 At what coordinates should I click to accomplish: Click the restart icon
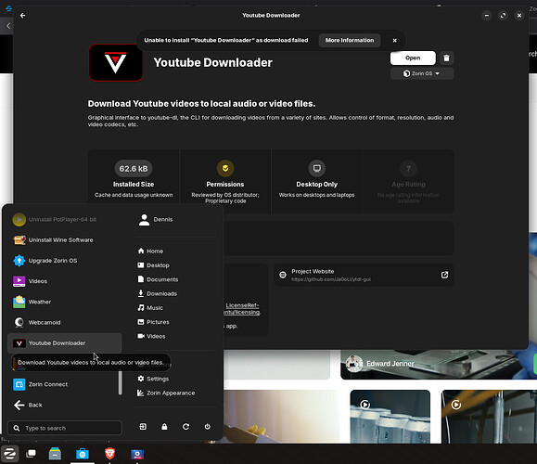click(x=186, y=427)
